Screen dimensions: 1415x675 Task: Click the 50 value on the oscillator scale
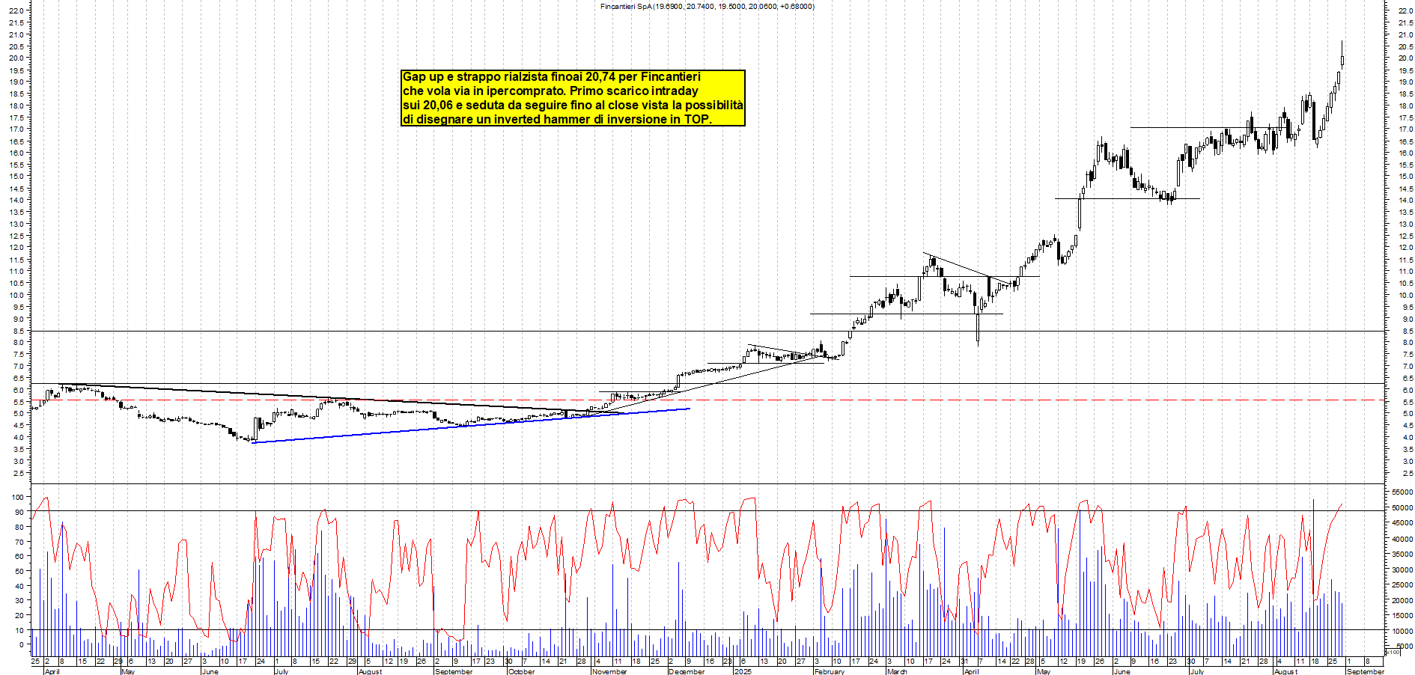[18, 571]
